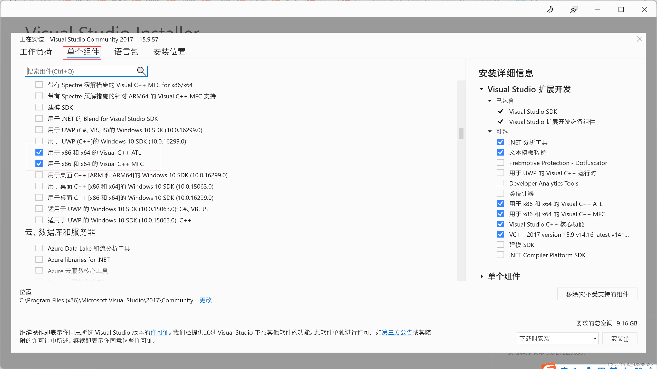Expand the 单个组件 details section
Image resolution: width=657 pixels, height=369 pixels.
pos(482,276)
